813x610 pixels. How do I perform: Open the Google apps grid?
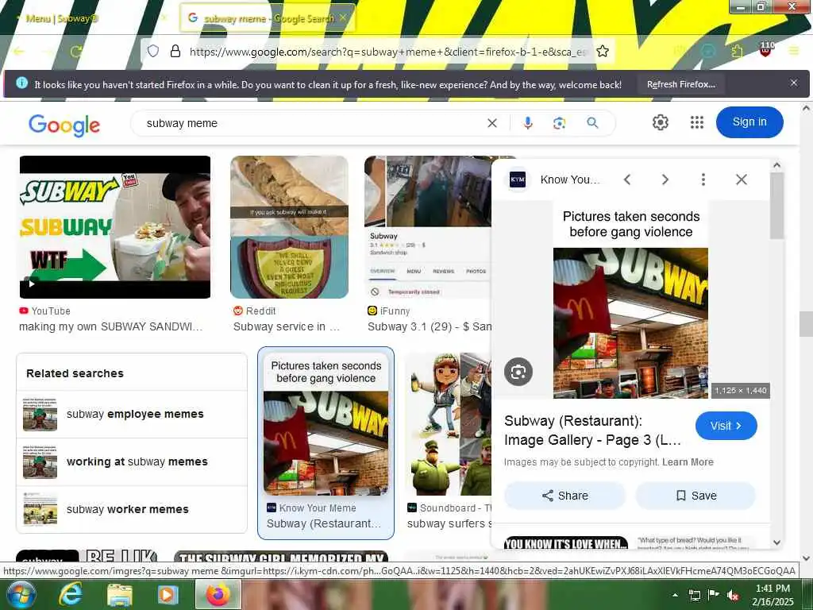[697, 122]
